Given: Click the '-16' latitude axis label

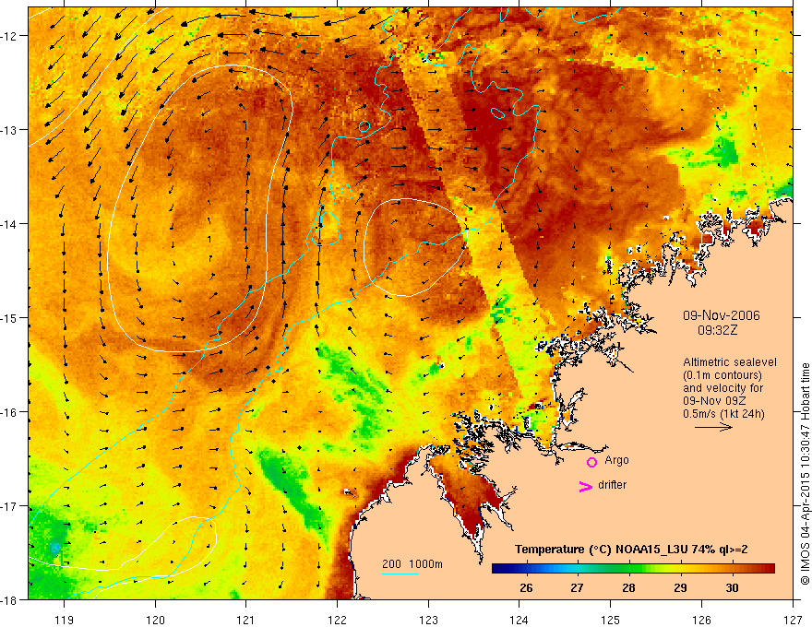Looking at the screenshot, I should click(9, 412).
